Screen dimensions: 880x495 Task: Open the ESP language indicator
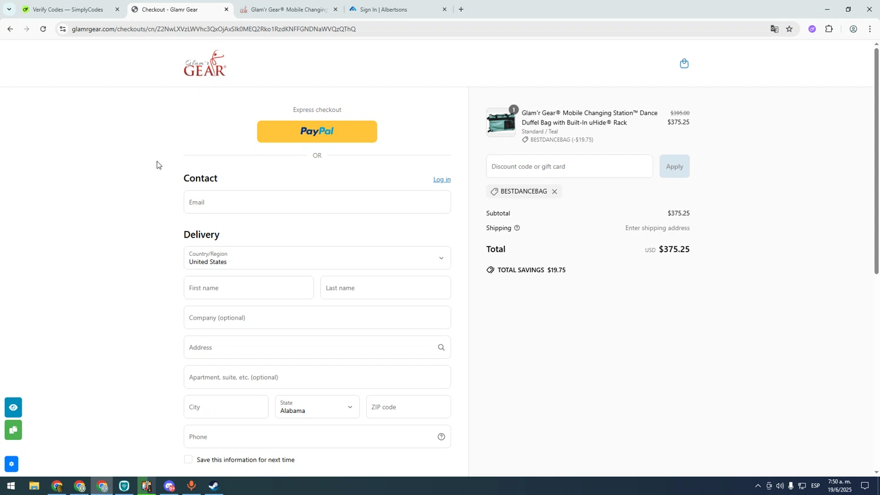click(815, 486)
